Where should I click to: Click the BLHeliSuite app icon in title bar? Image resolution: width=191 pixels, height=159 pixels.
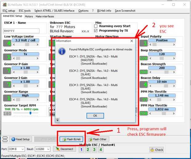coord(5,5)
